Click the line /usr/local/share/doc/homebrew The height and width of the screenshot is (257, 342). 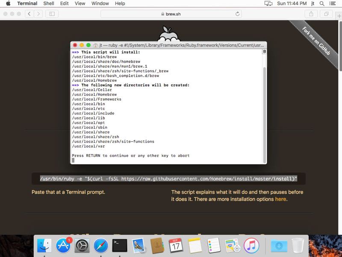[x=106, y=61]
